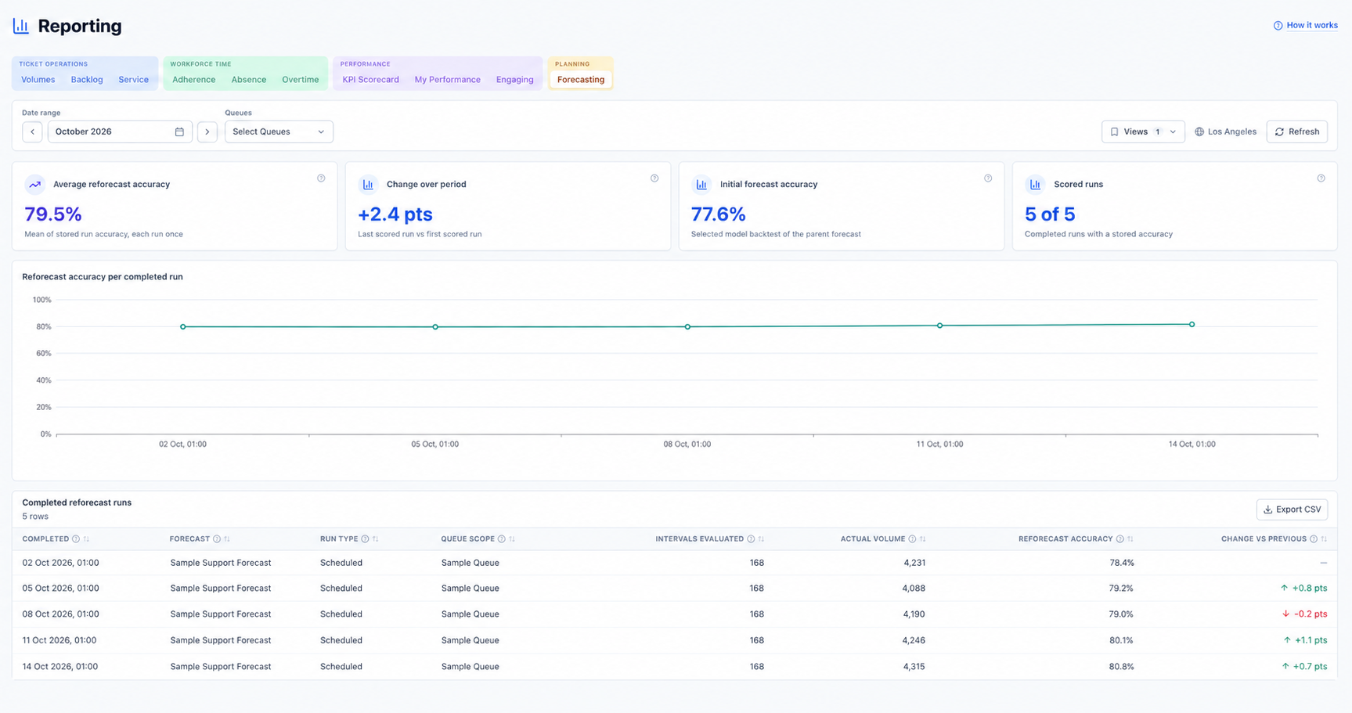
Task: Click the Reporting bar chart logo icon
Action: click(21, 26)
